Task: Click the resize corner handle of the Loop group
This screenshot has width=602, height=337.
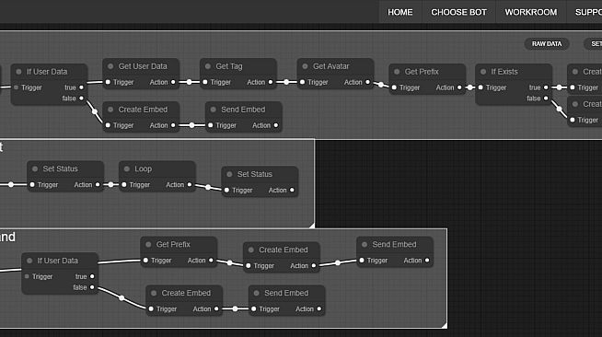Action: [312, 226]
